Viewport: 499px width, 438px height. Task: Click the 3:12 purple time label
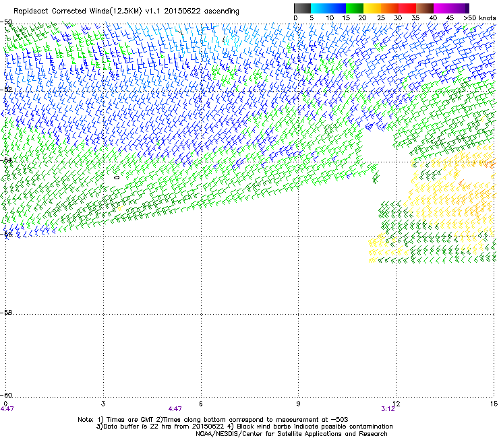pos(388,409)
